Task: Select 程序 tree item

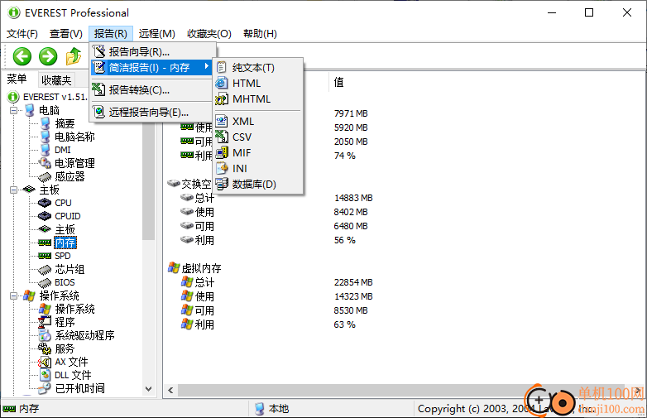Action: (x=65, y=322)
